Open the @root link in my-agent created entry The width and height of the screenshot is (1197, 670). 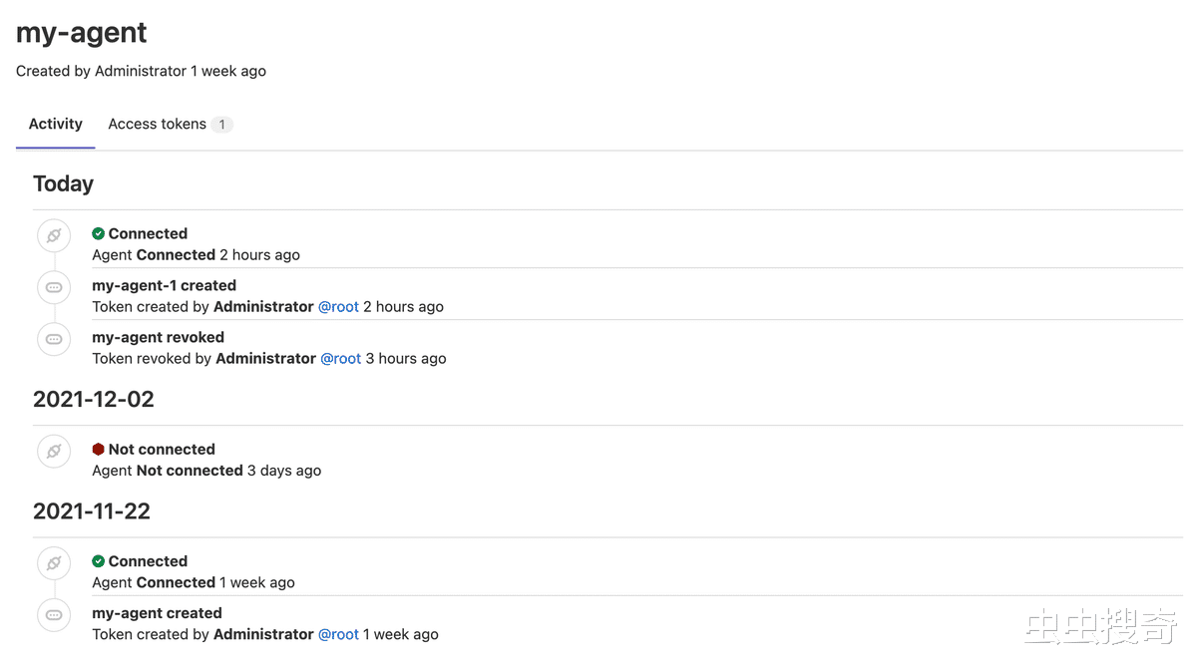point(338,634)
